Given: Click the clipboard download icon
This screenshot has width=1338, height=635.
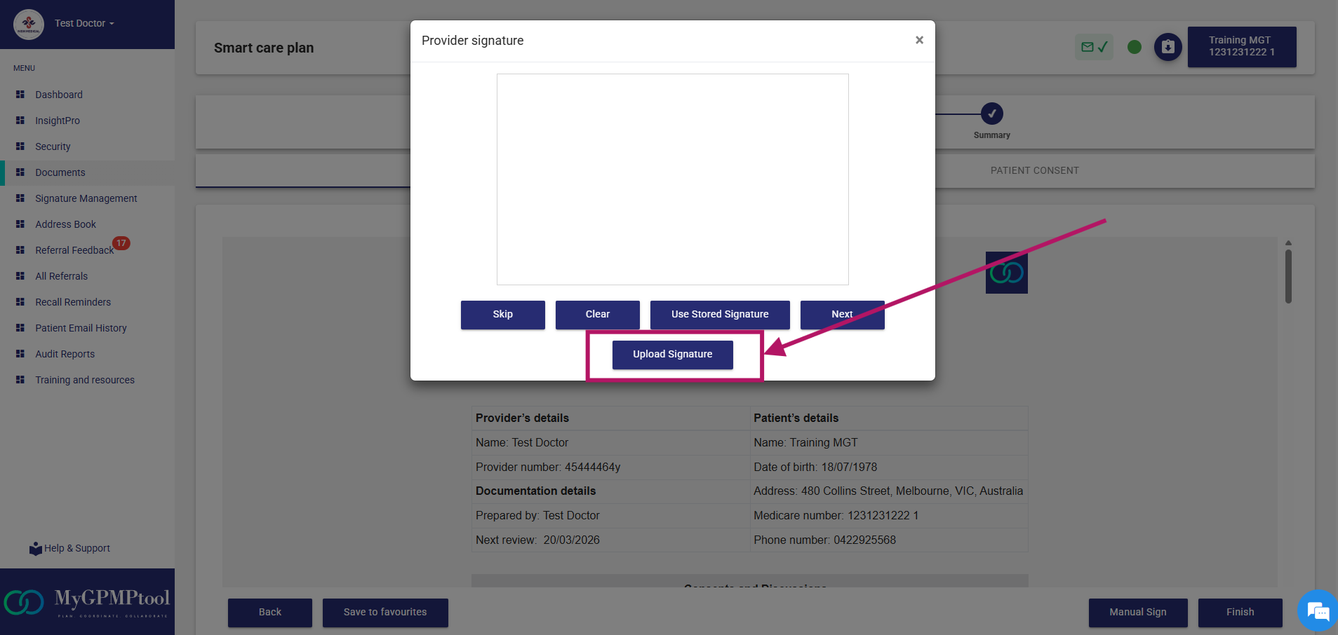Looking at the screenshot, I should tap(1168, 47).
